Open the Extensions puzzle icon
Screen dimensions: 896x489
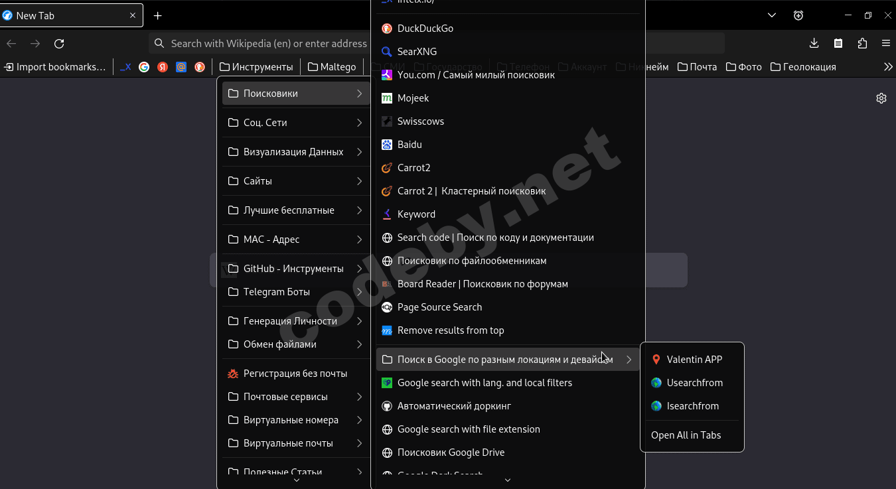click(x=862, y=43)
